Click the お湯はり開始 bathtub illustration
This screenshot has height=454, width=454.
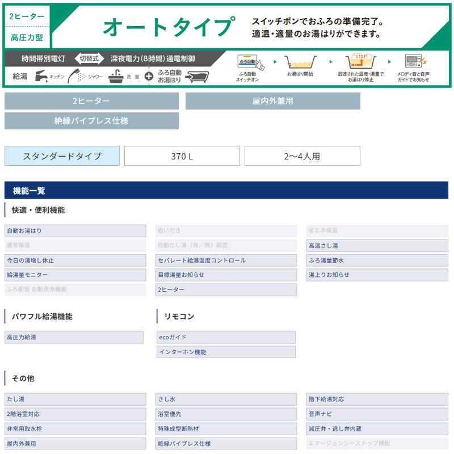coord(300,62)
